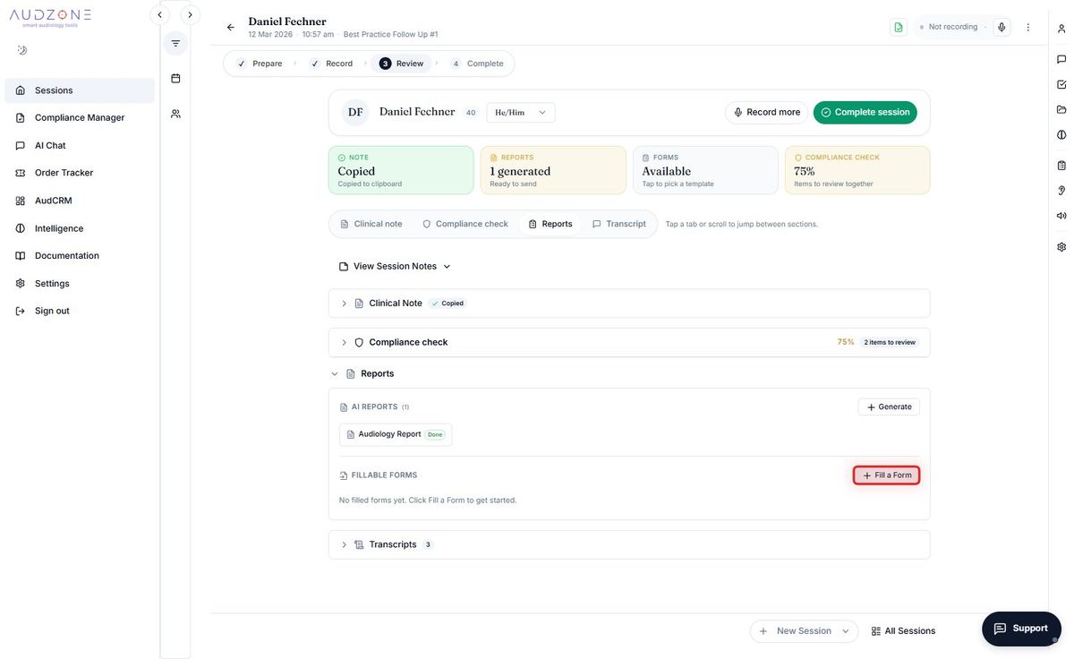This screenshot has width=1074, height=659.
Task: Open the checkbox tasks icon in the right rail
Action: (x=1061, y=84)
